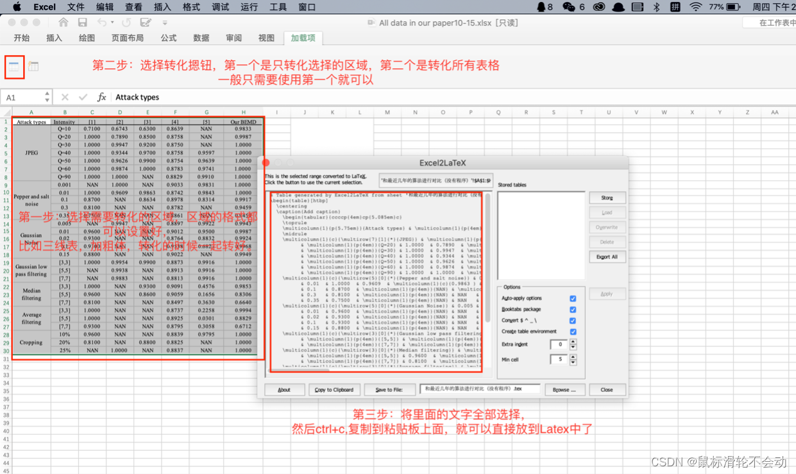
Task: Open the 文件 menu
Action: (x=76, y=7)
